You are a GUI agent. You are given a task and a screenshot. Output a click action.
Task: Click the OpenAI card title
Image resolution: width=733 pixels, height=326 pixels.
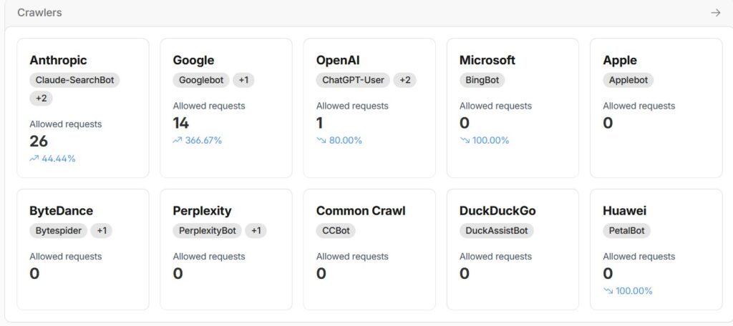tap(338, 60)
